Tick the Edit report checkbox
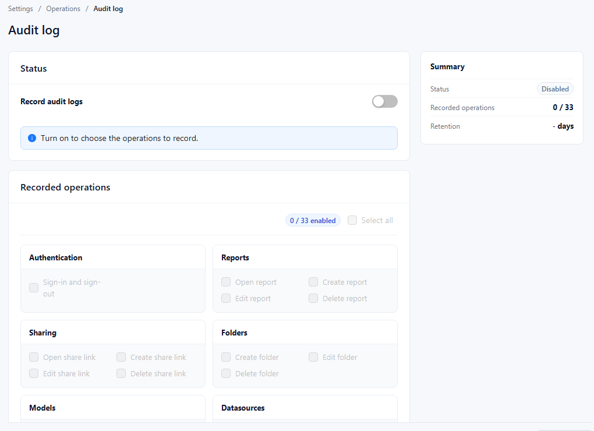 pyautogui.click(x=226, y=298)
